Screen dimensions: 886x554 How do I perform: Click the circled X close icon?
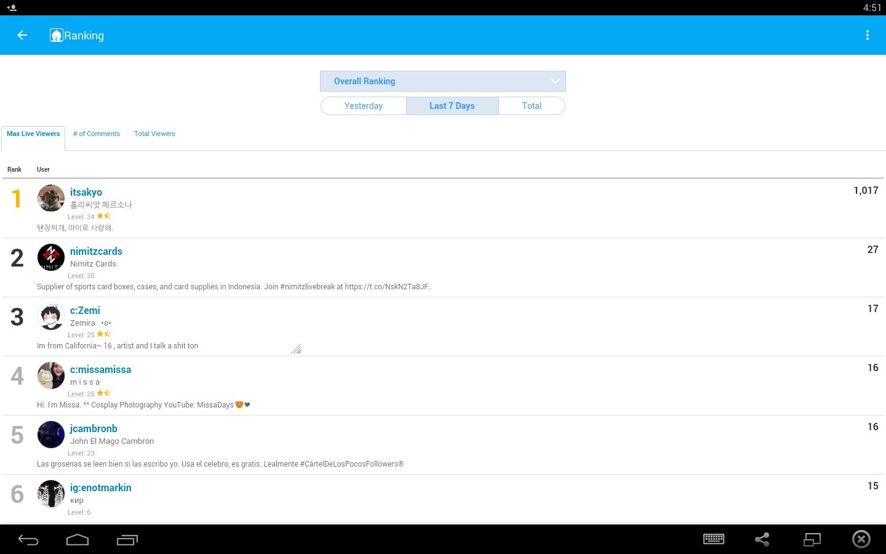(861, 539)
